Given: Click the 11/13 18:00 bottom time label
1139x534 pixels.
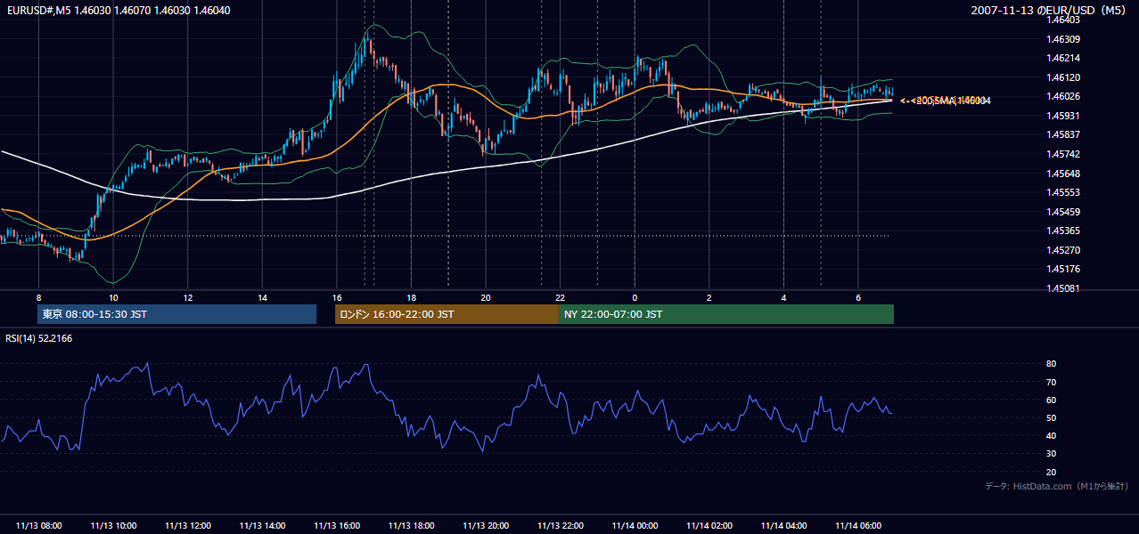Looking at the screenshot, I should tap(411, 526).
